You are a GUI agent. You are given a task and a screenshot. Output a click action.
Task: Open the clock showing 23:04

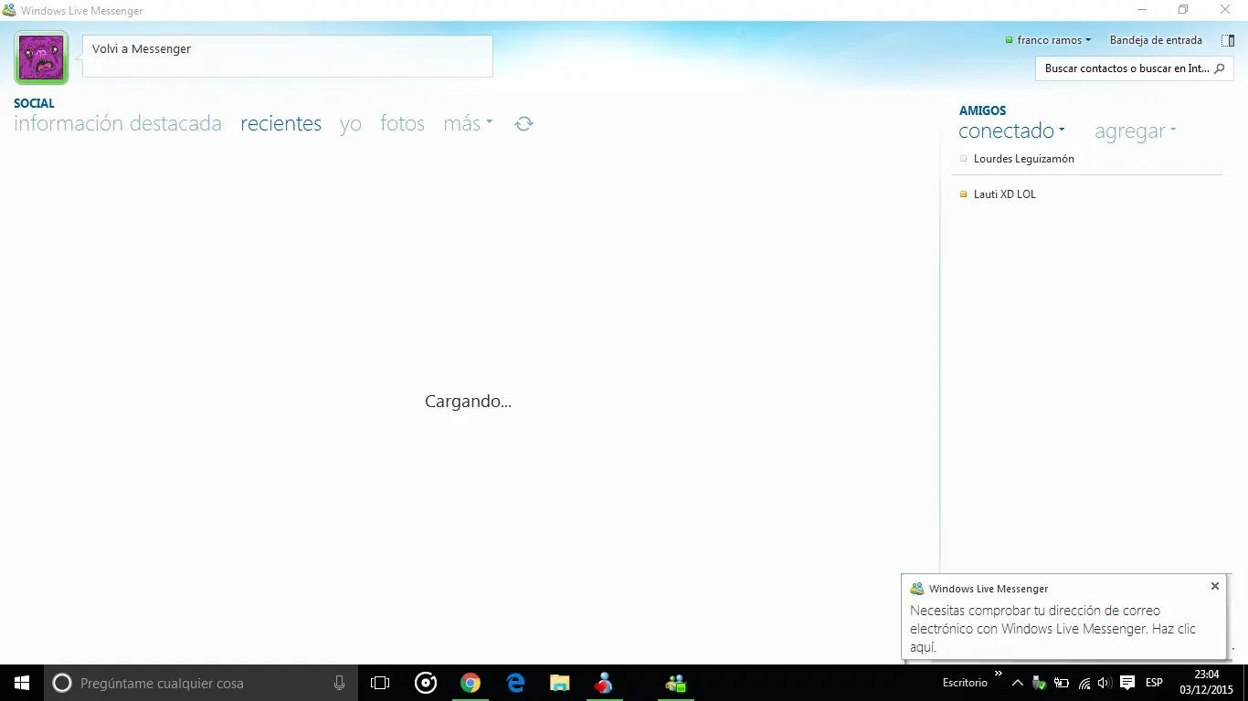(1207, 683)
